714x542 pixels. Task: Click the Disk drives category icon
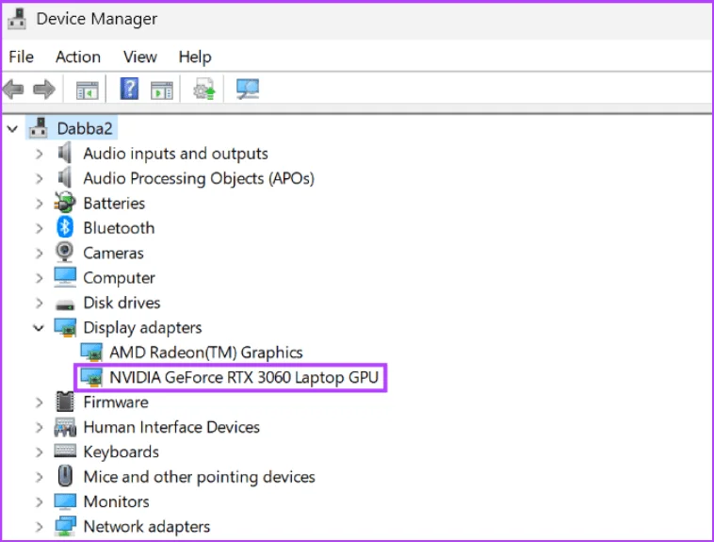[x=65, y=304]
